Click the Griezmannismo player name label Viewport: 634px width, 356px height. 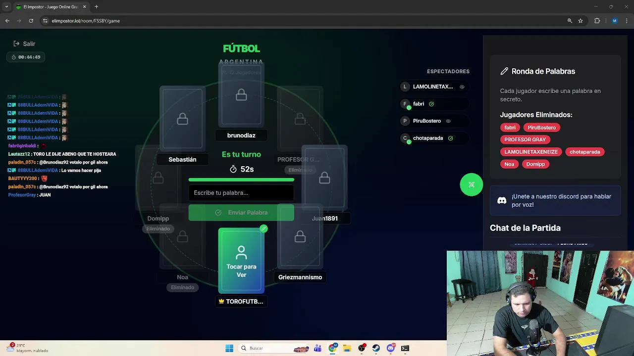300,277
